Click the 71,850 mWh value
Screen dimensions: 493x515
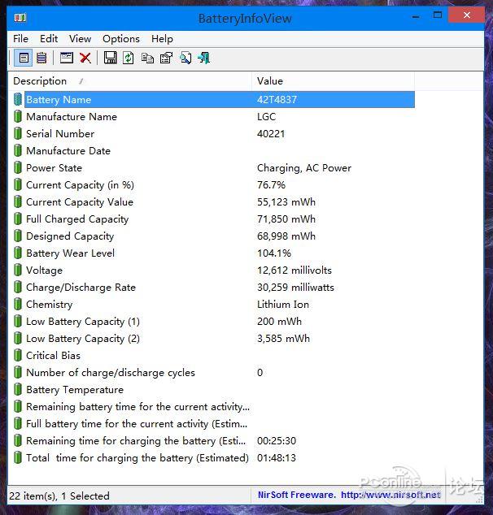286,219
